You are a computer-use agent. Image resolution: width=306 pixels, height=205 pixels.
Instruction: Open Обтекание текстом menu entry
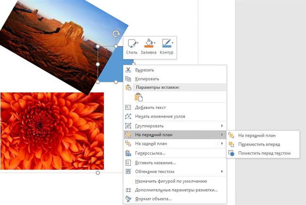(x=175, y=172)
